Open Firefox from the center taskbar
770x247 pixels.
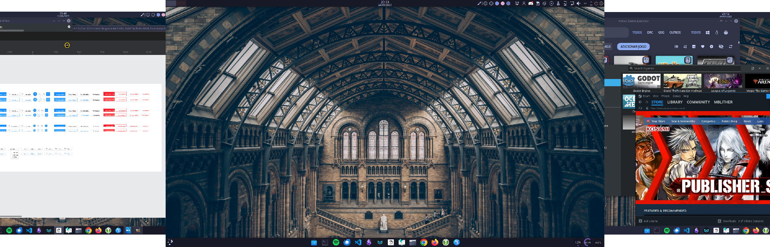(435, 242)
